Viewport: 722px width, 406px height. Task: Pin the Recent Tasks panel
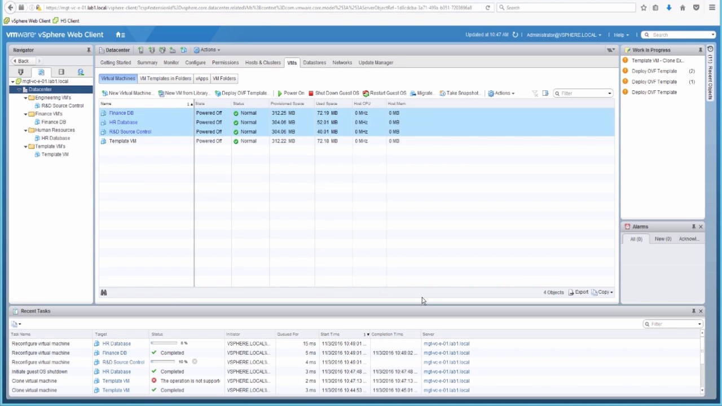[693, 311]
